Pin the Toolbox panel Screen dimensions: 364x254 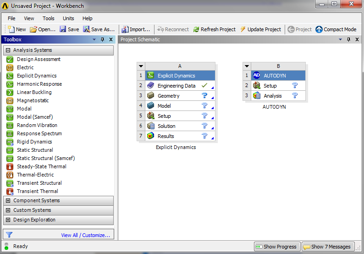pos(102,39)
